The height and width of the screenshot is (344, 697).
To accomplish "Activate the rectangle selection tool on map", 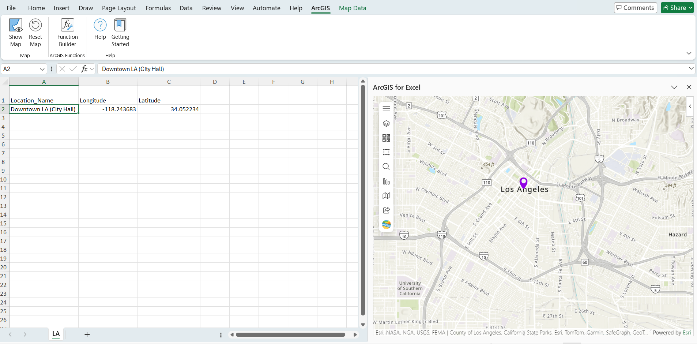I will tap(386, 152).
